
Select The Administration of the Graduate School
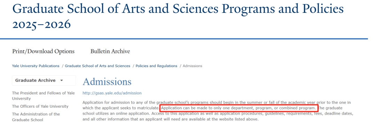point(36,117)
